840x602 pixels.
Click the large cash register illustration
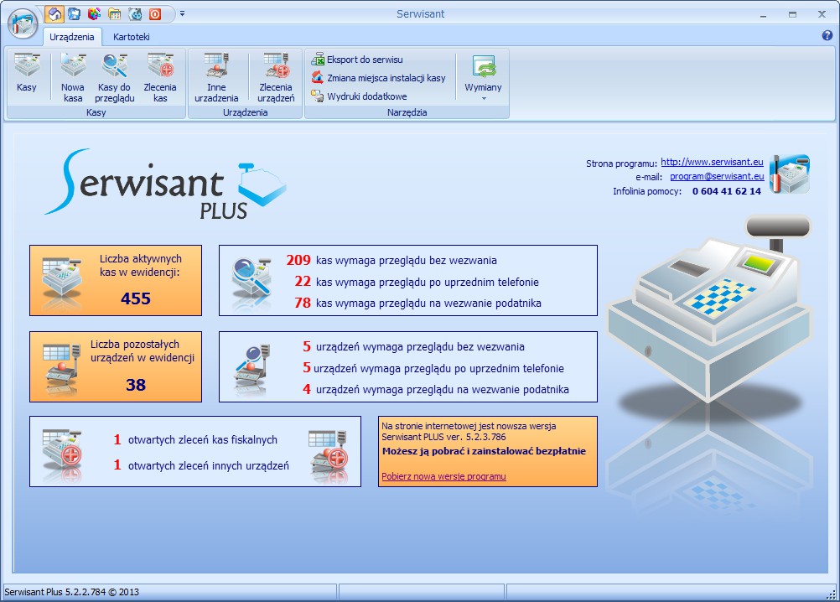710,310
